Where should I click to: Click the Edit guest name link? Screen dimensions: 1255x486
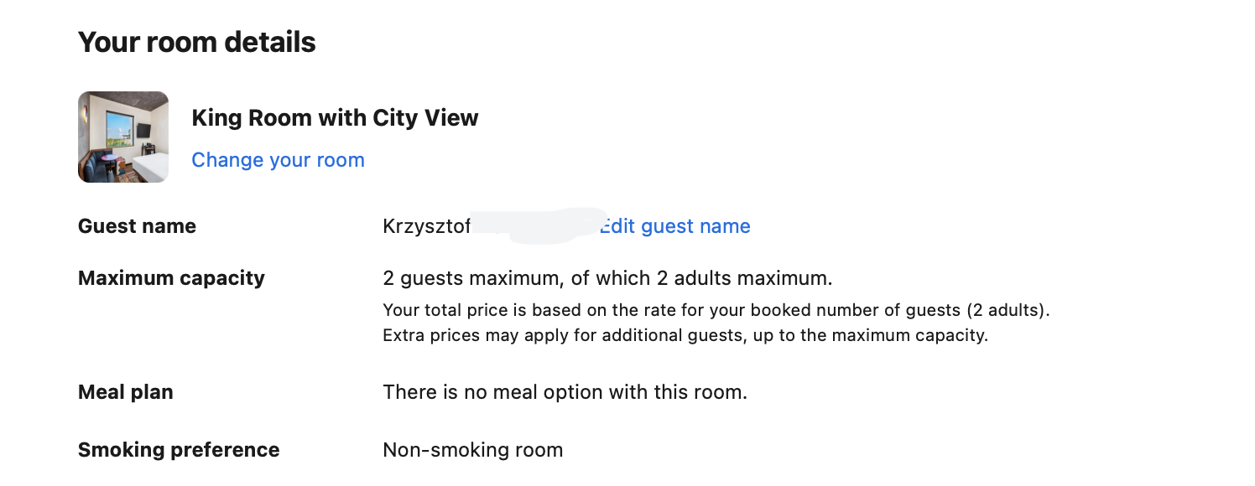(x=674, y=226)
